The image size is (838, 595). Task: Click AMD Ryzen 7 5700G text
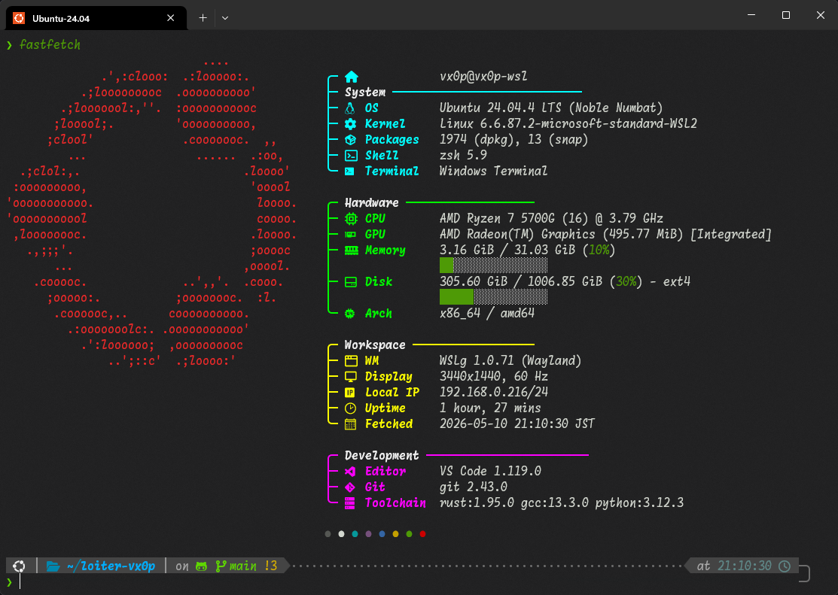(x=497, y=218)
